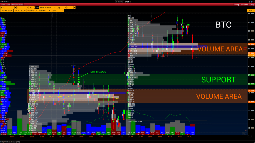Open the setup menu
The width and height of the screenshot is (255, 143).
coord(237,5)
